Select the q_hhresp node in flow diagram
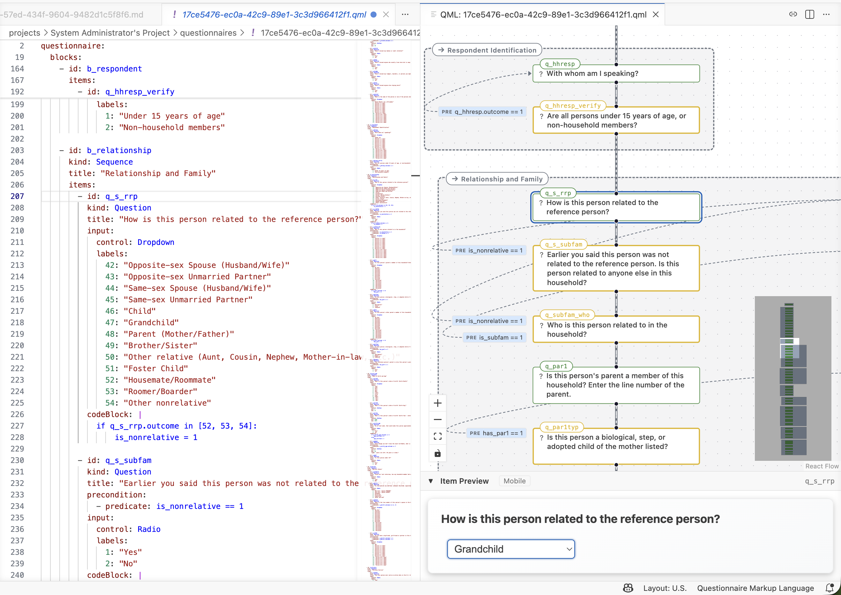841x595 pixels. [x=616, y=73]
